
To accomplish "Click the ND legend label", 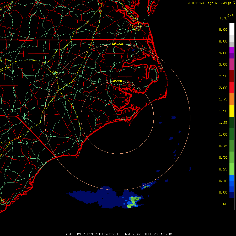I will point(225,204).
